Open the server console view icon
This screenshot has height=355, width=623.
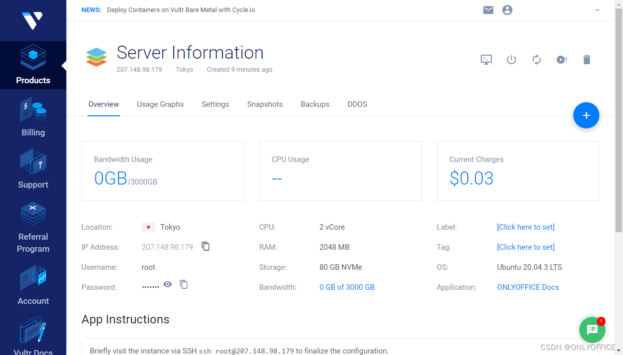pos(486,60)
